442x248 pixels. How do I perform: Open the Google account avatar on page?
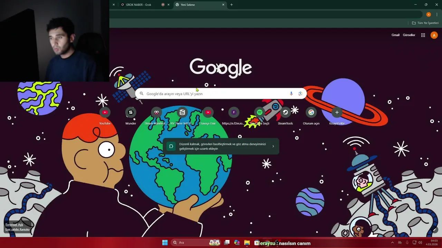434,35
